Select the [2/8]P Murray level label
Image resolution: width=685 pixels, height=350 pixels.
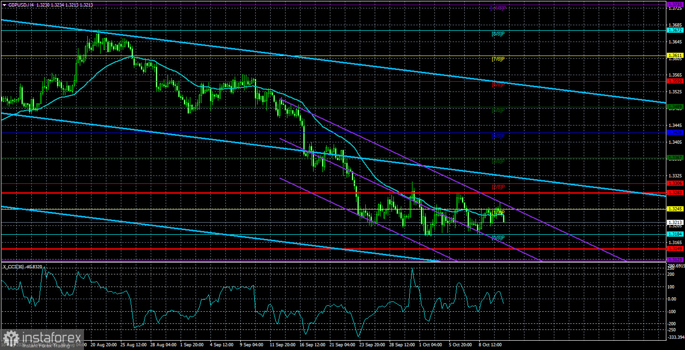[x=498, y=187]
